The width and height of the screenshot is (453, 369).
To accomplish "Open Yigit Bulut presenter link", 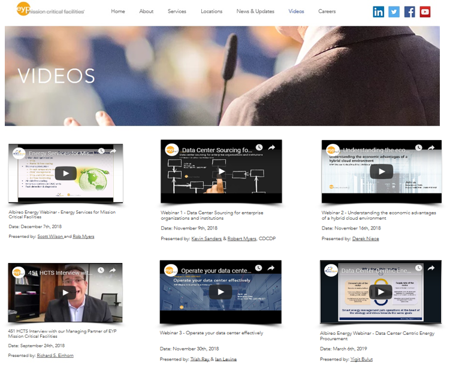I will [x=361, y=359].
